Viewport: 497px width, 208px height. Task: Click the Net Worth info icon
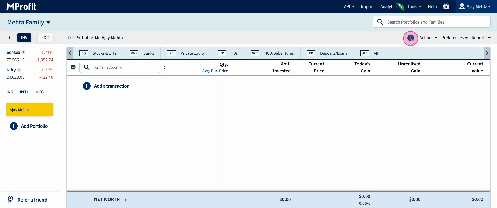coord(125,200)
